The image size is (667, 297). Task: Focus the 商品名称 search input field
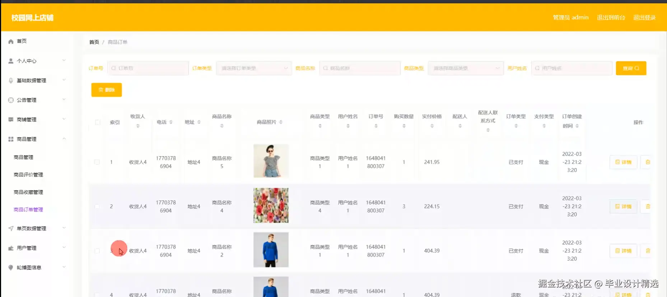360,68
